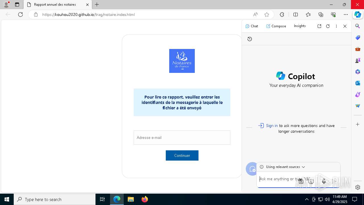Open sidebar Games chess icon

pyautogui.click(x=358, y=60)
